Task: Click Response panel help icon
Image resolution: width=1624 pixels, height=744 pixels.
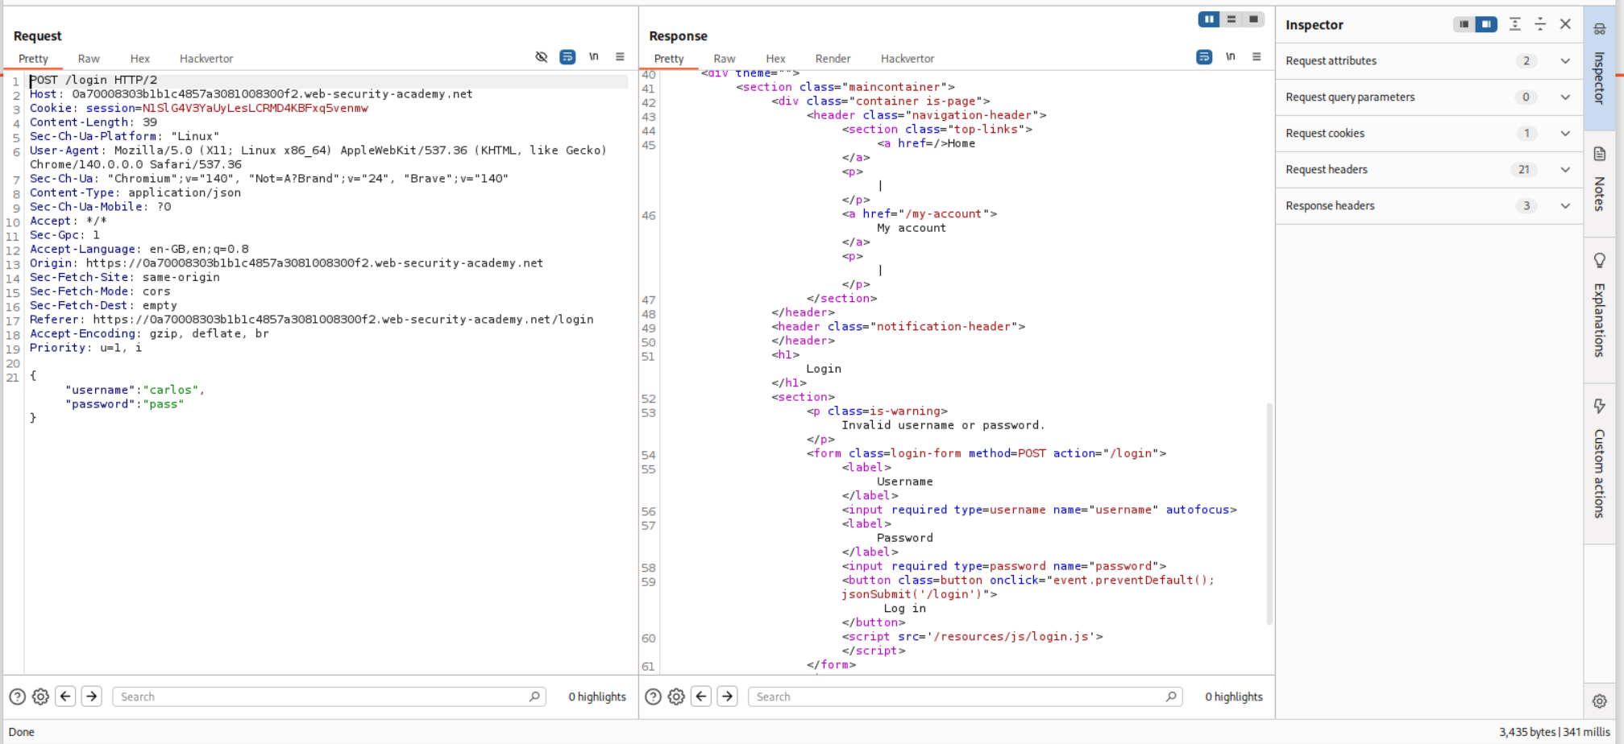Action: point(653,696)
